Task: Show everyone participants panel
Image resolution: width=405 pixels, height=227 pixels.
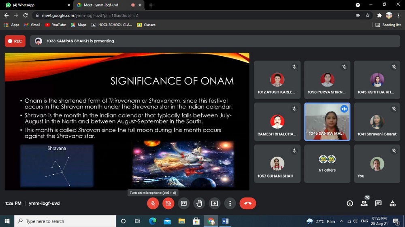Action: coord(364,204)
